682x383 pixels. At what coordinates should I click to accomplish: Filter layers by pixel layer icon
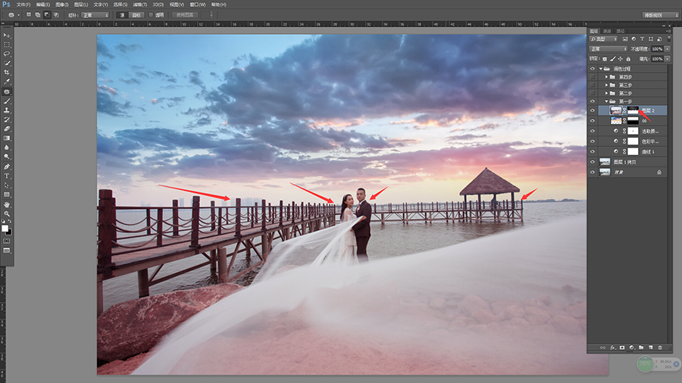pos(625,39)
